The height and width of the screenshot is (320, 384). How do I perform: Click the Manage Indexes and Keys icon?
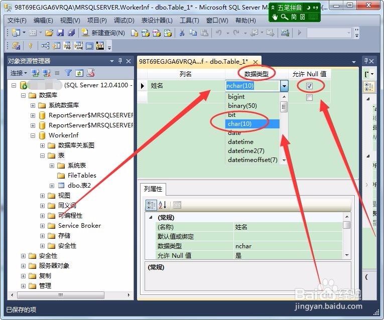click(56, 46)
